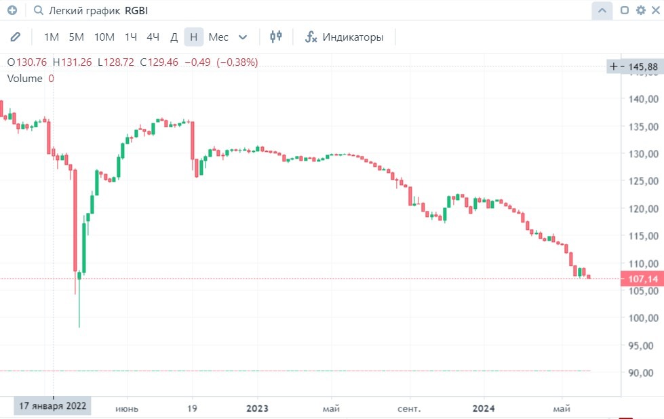The width and height of the screenshot is (664, 419).
Task: Open chart settings gear
Action: click(x=641, y=11)
